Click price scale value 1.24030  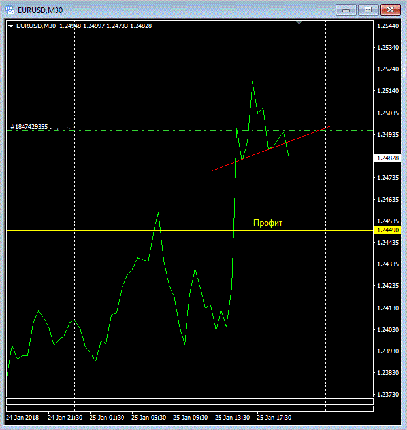point(388,330)
